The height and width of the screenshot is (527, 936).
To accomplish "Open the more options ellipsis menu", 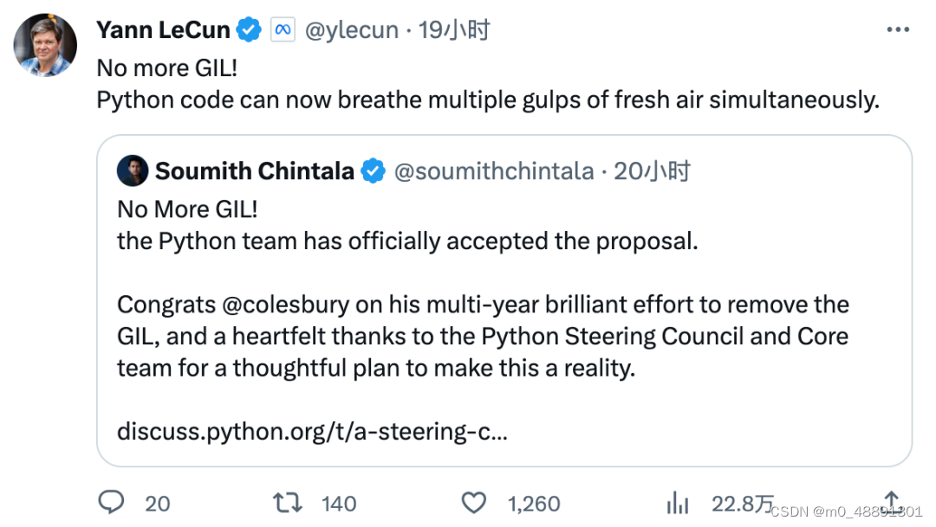I will click(x=898, y=29).
